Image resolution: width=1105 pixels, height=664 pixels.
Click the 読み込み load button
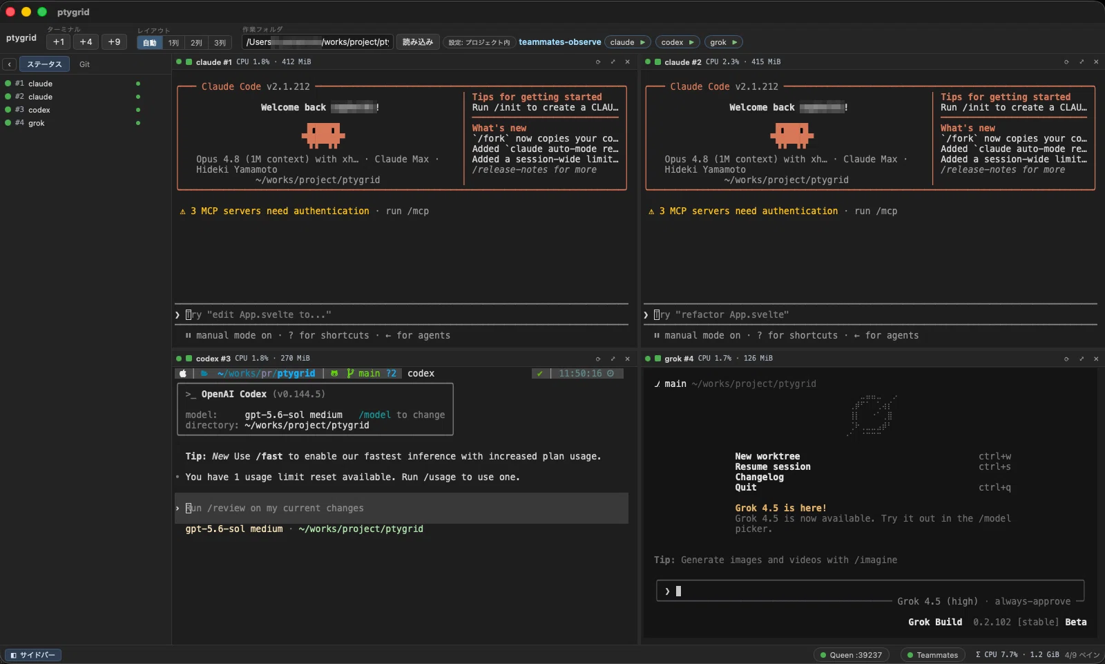pos(418,42)
